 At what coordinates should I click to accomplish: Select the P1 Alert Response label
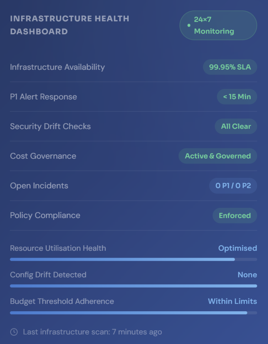(43, 97)
